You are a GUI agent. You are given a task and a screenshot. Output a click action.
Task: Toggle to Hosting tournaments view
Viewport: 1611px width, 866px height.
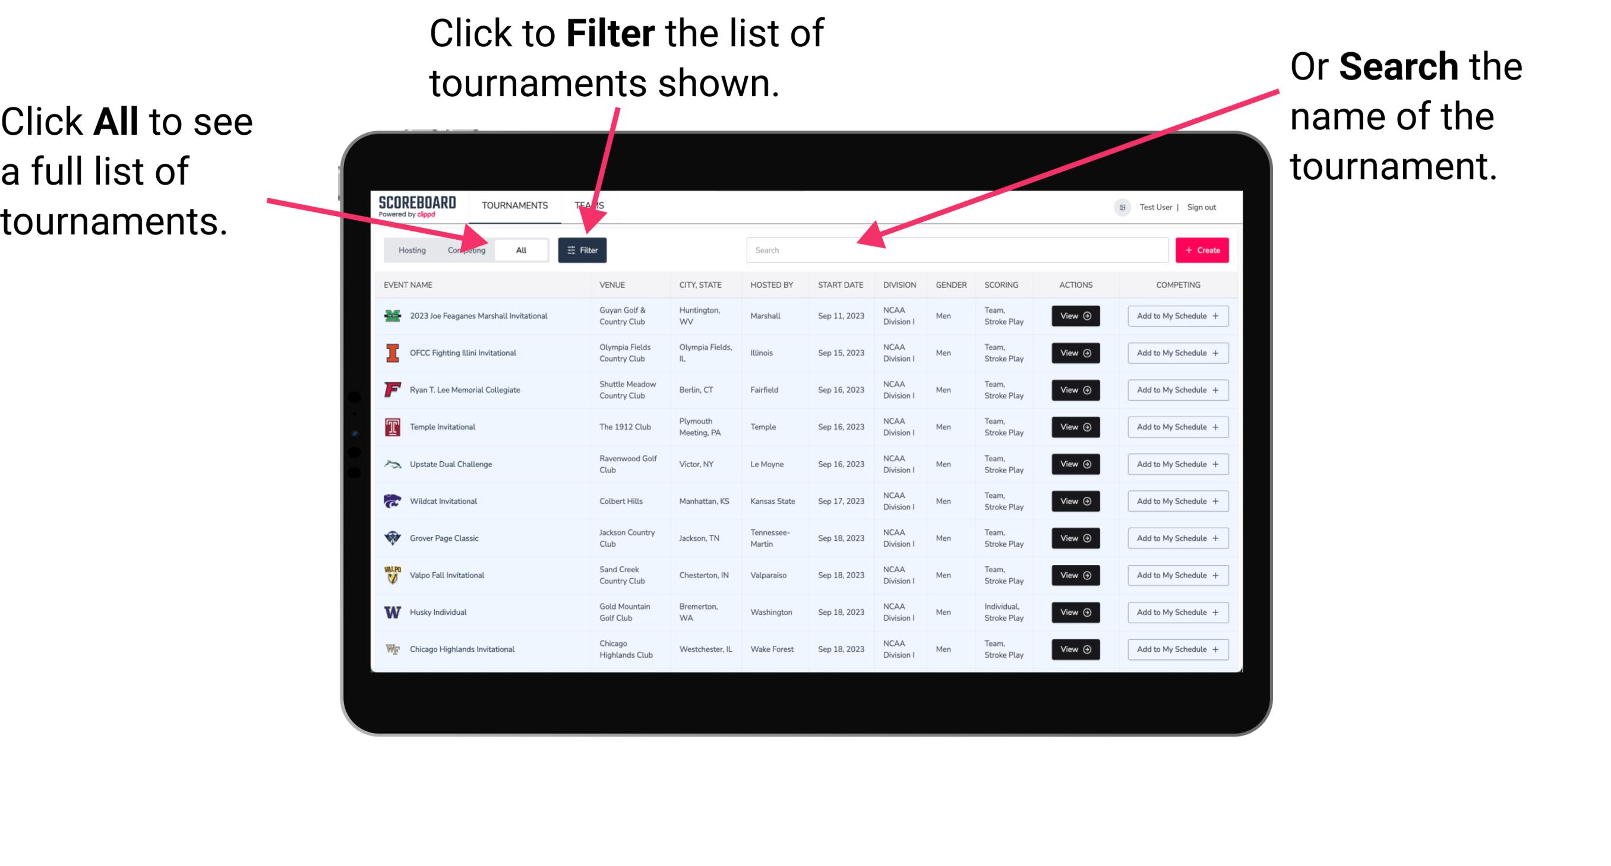(x=410, y=249)
